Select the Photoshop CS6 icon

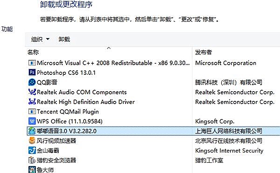(x=32, y=73)
